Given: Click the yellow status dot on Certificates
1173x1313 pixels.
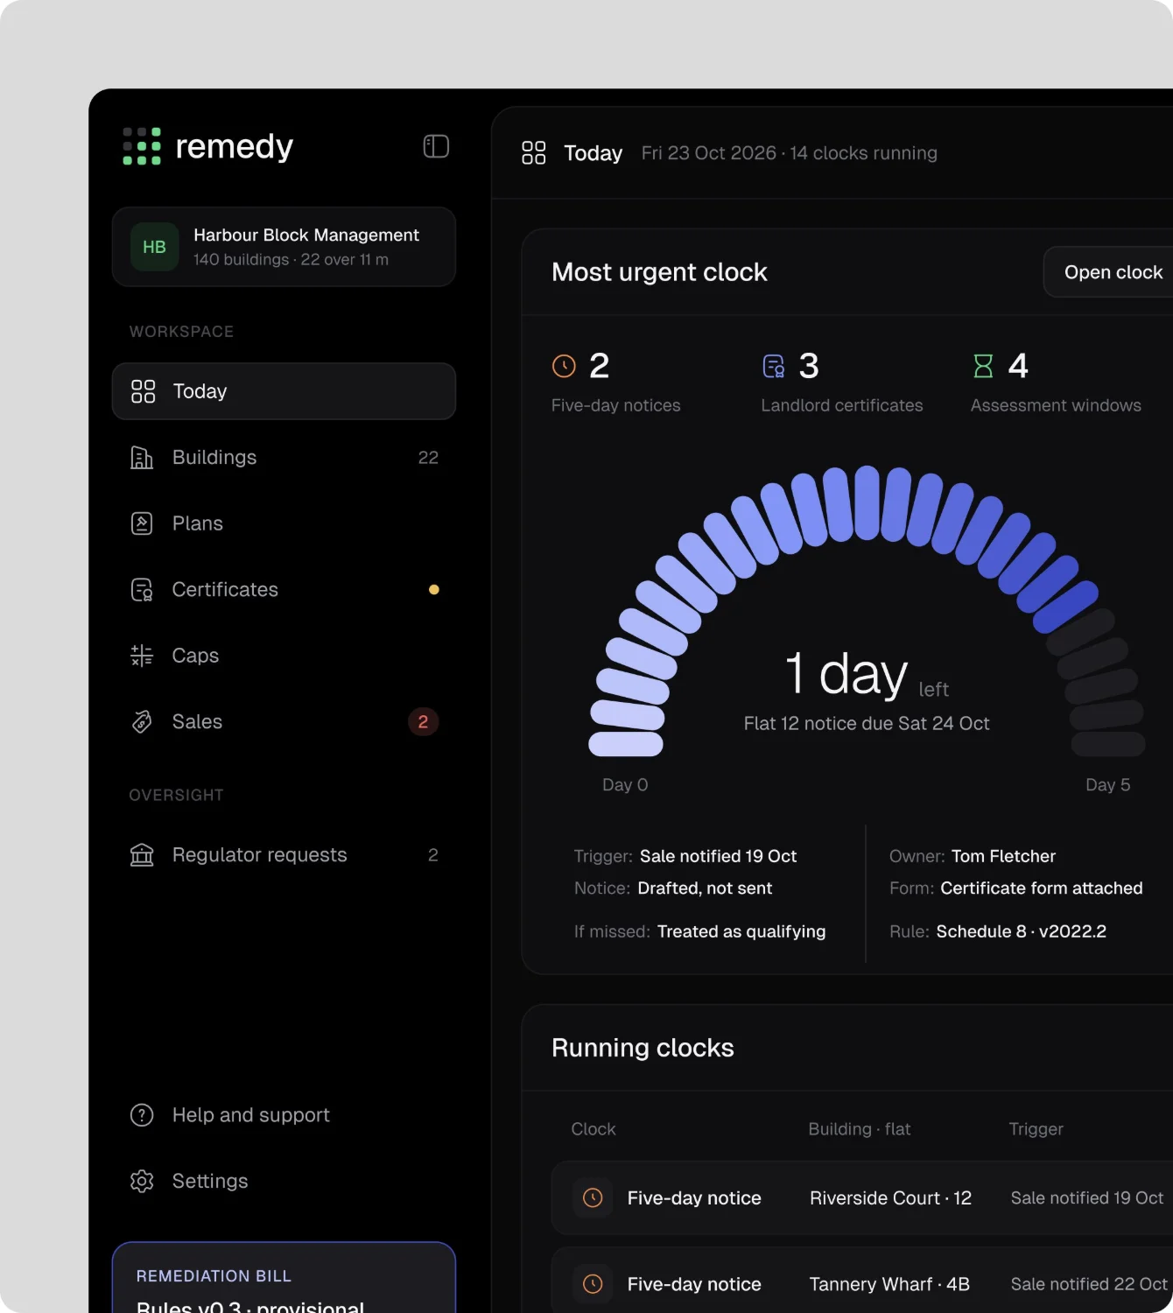Looking at the screenshot, I should click(x=433, y=590).
